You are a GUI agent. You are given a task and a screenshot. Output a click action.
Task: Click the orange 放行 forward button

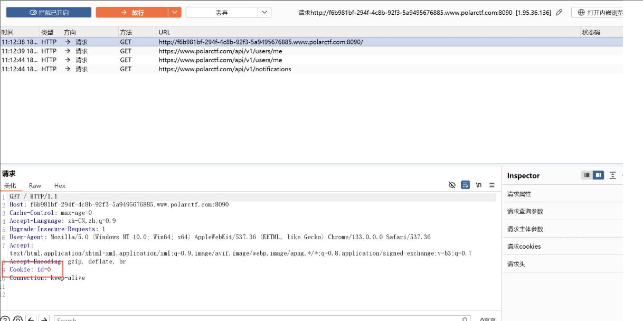pyautogui.click(x=132, y=12)
